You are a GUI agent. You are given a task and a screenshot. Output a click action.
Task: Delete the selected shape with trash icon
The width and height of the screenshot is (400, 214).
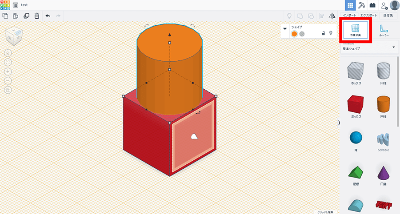pyautogui.click(x=37, y=16)
